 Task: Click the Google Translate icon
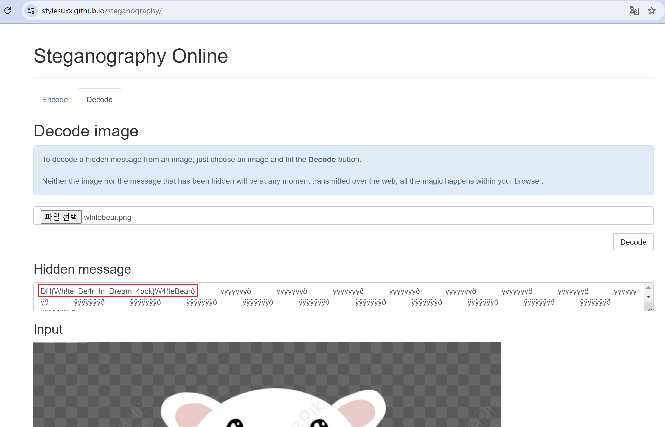coord(634,11)
